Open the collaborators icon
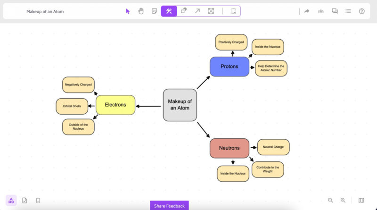This screenshot has width=377, height=210. [321, 11]
